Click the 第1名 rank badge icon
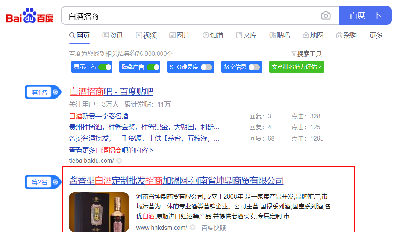The height and width of the screenshot is (234, 394). [43, 92]
